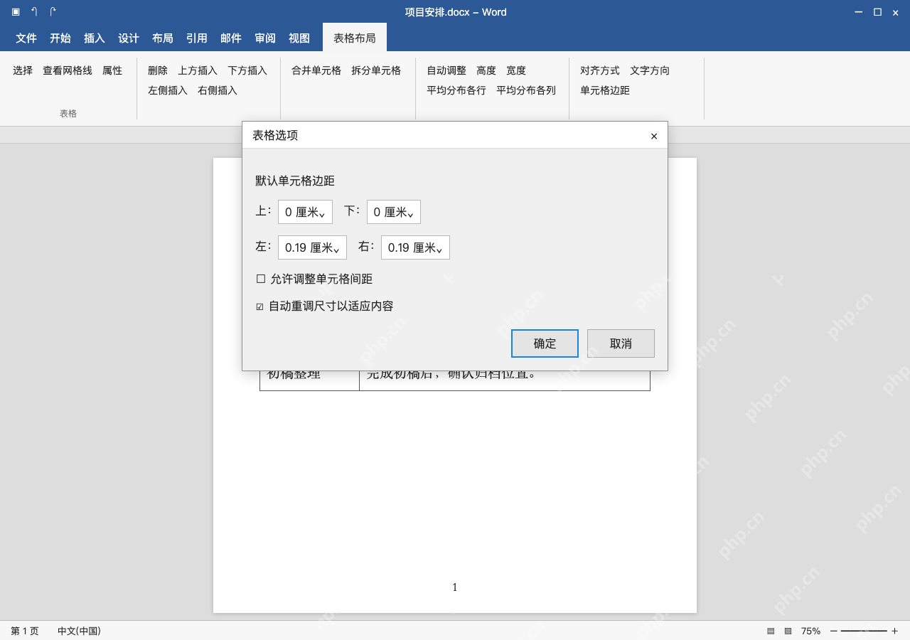
Task: Click 查看网格线 command
Action: 68,70
